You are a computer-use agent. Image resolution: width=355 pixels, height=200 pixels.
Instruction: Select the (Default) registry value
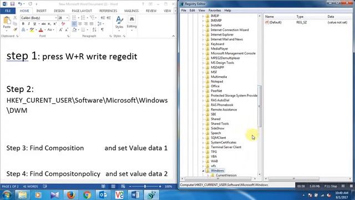coord(273,22)
